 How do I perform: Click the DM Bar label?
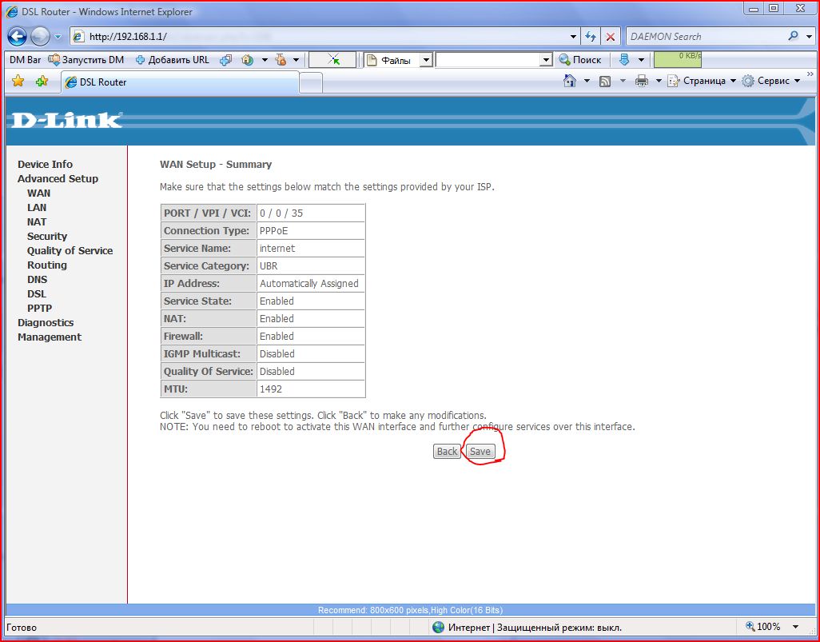coord(25,60)
